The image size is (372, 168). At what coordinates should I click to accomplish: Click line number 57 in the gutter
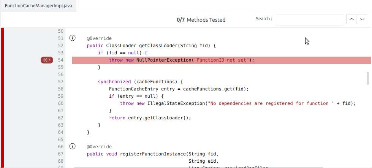point(60,82)
